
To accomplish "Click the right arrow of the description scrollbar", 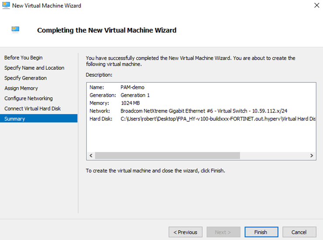I will pos(312,155).
